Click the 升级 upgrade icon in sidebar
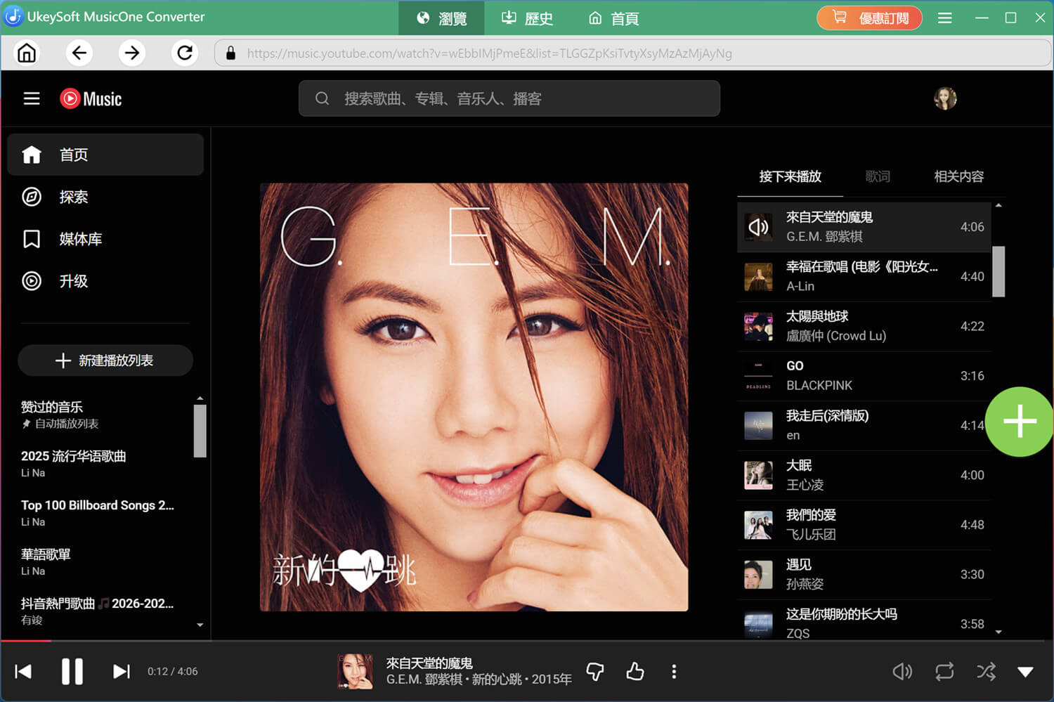Image resolution: width=1054 pixels, height=702 pixels. click(x=32, y=281)
